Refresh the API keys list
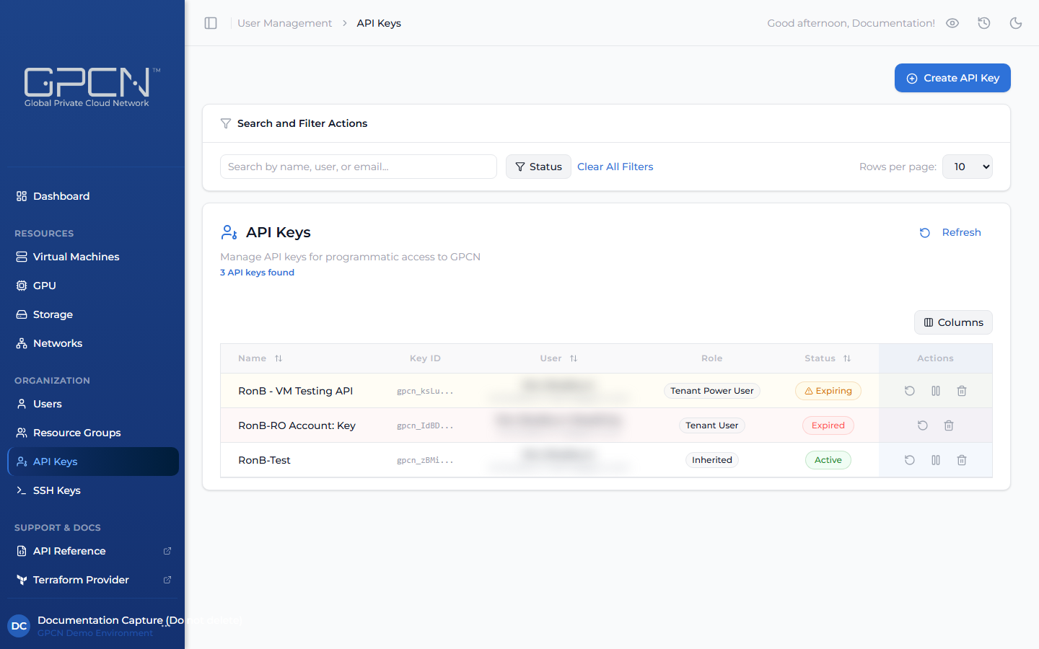 click(950, 232)
